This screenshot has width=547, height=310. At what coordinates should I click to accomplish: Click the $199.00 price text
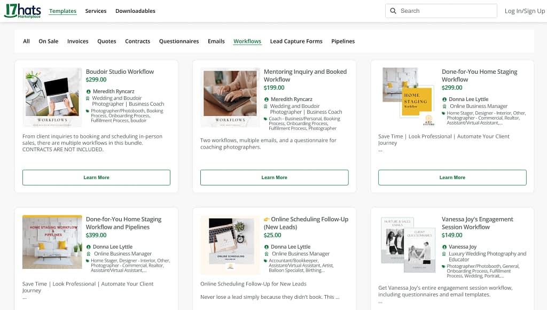pos(274,88)
